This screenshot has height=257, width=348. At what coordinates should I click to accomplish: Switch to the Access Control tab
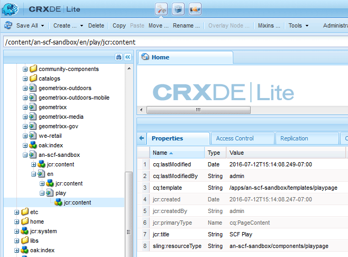(242, 138)
